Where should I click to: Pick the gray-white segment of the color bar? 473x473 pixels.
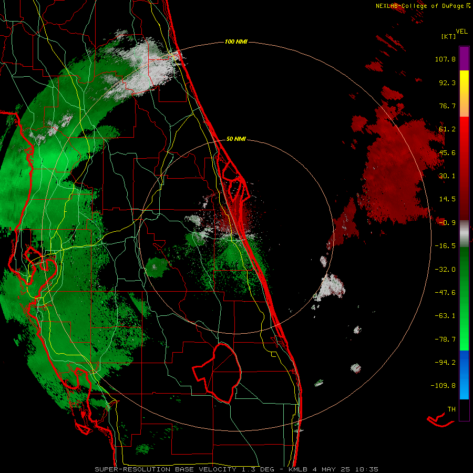pyautogui.click(x=464, y=234)
